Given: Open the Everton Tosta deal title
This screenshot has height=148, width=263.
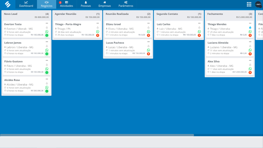Looking at the screenshot, I should click(13, 24).
